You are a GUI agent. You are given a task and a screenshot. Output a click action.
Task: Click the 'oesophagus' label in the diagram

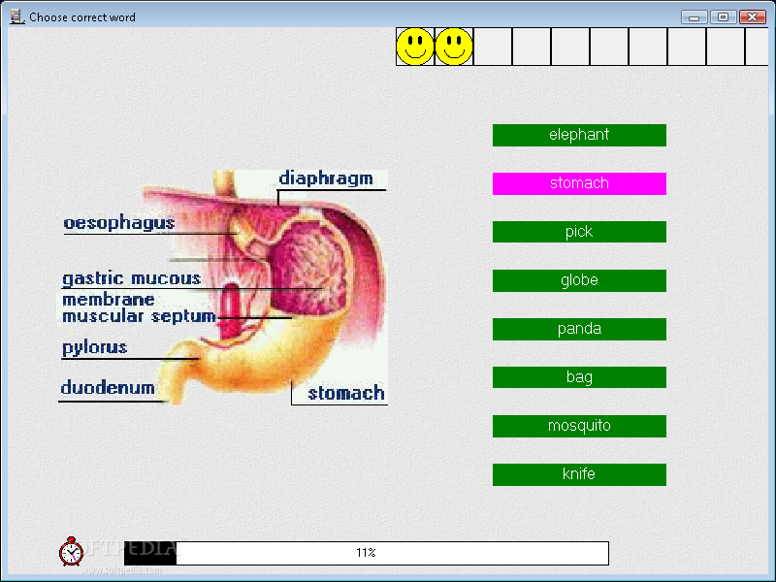(118, 223)
